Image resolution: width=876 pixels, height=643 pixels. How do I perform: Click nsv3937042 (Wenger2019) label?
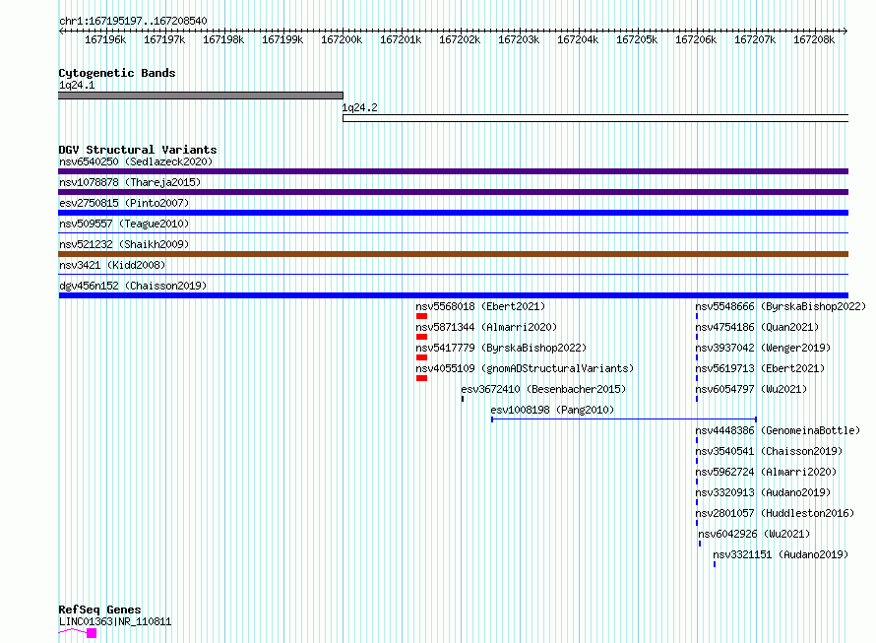763,348
